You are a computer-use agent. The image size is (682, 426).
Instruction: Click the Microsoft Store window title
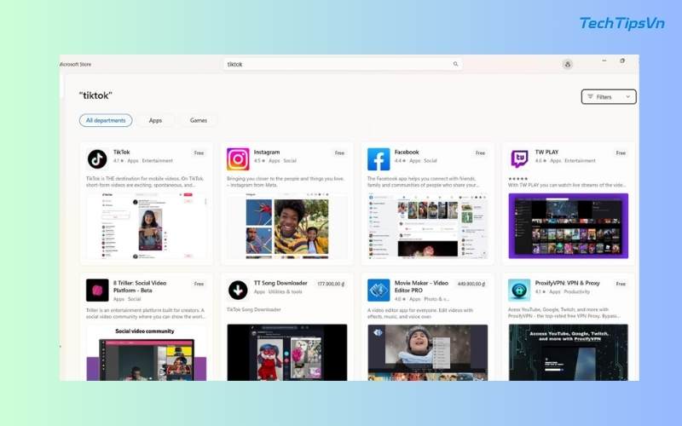click(x=75, y=65)
